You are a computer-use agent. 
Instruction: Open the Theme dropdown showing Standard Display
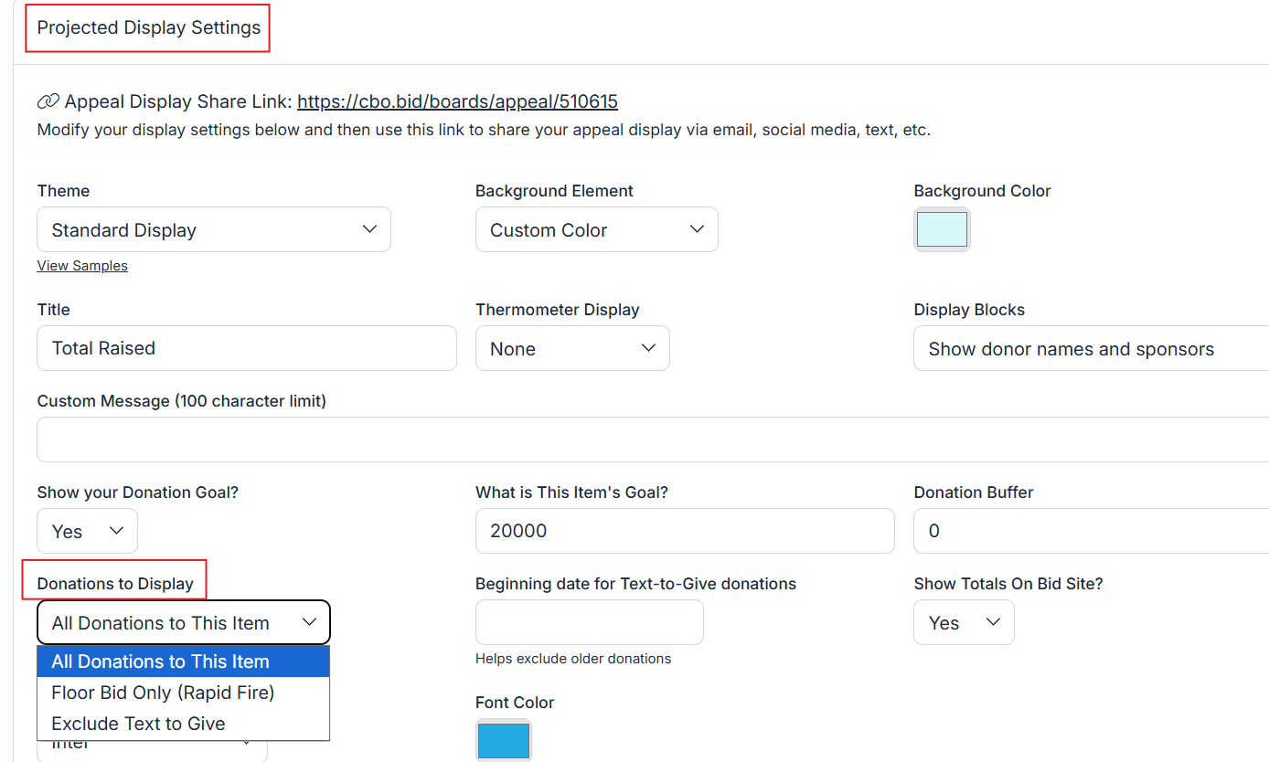click(x=214, y=229)
